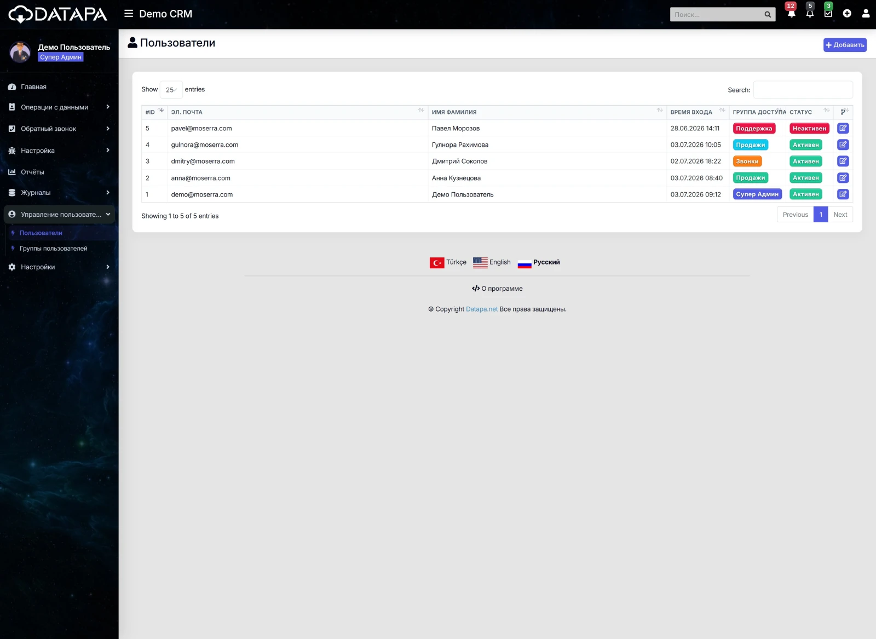Select Пользователи submenu item
The image size is (876, 639).
coord(41,233)
